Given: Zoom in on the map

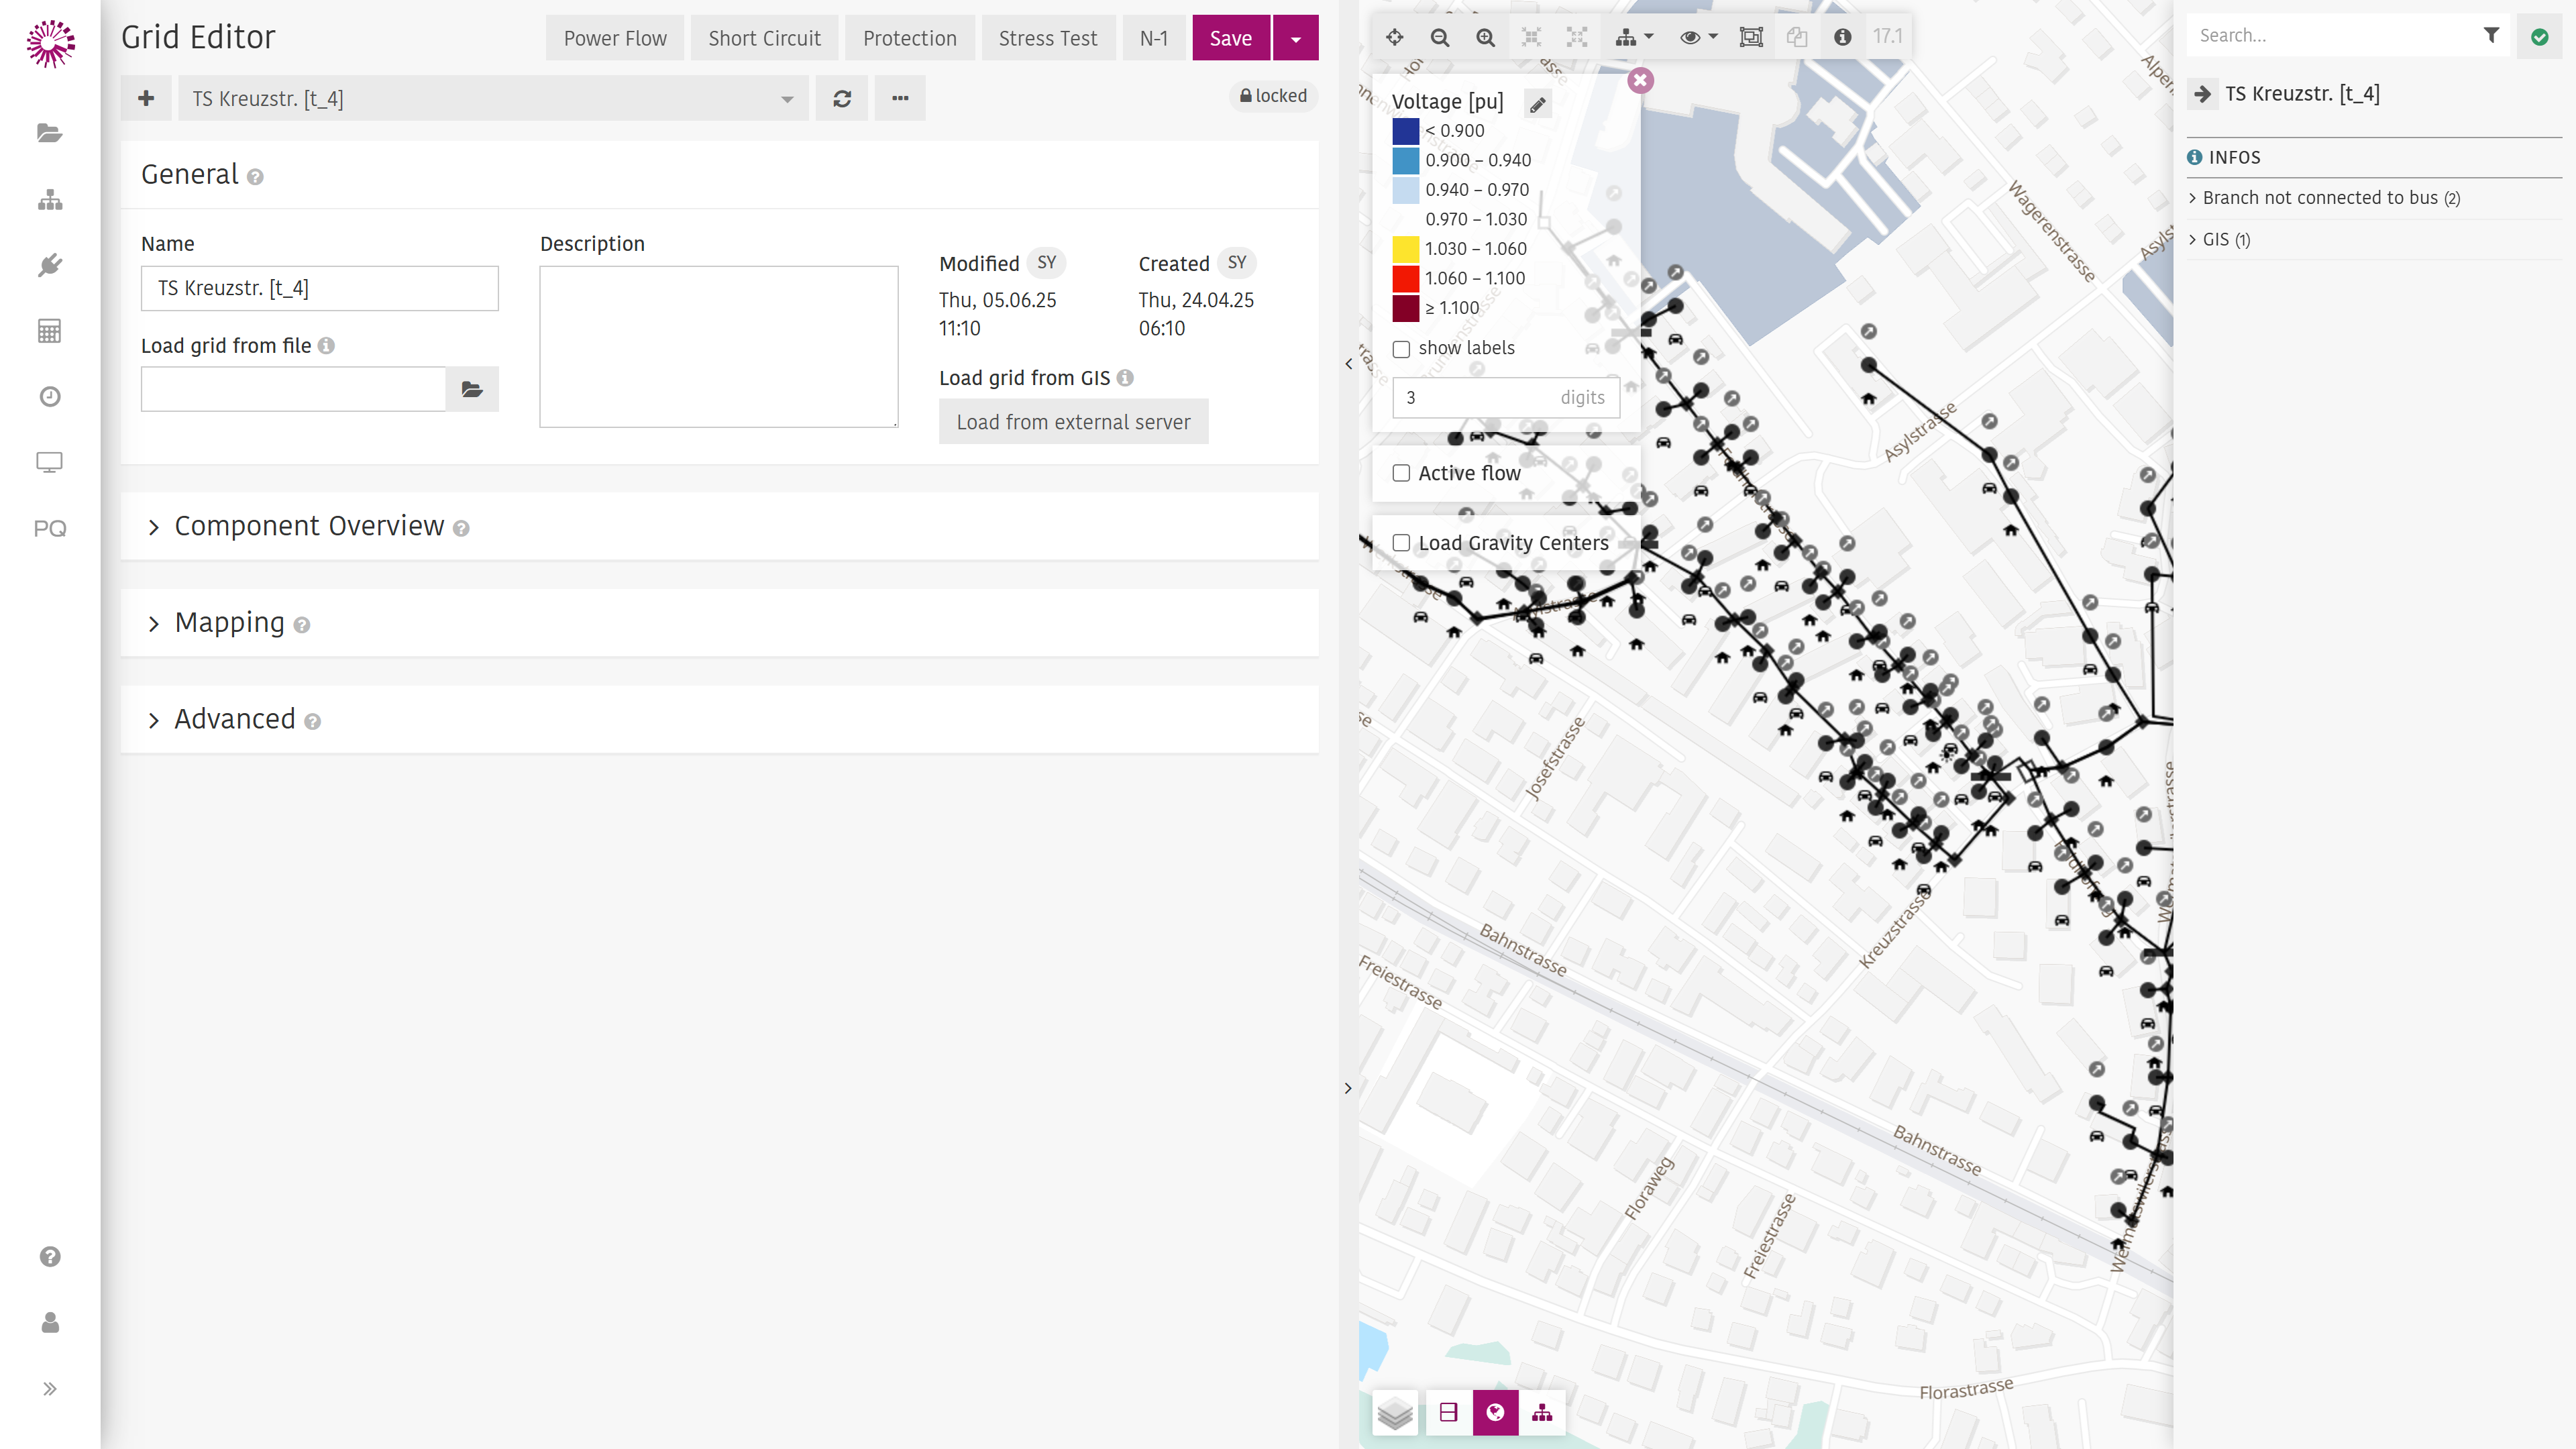Looking at the screenshot, I should pos(1486,37).
